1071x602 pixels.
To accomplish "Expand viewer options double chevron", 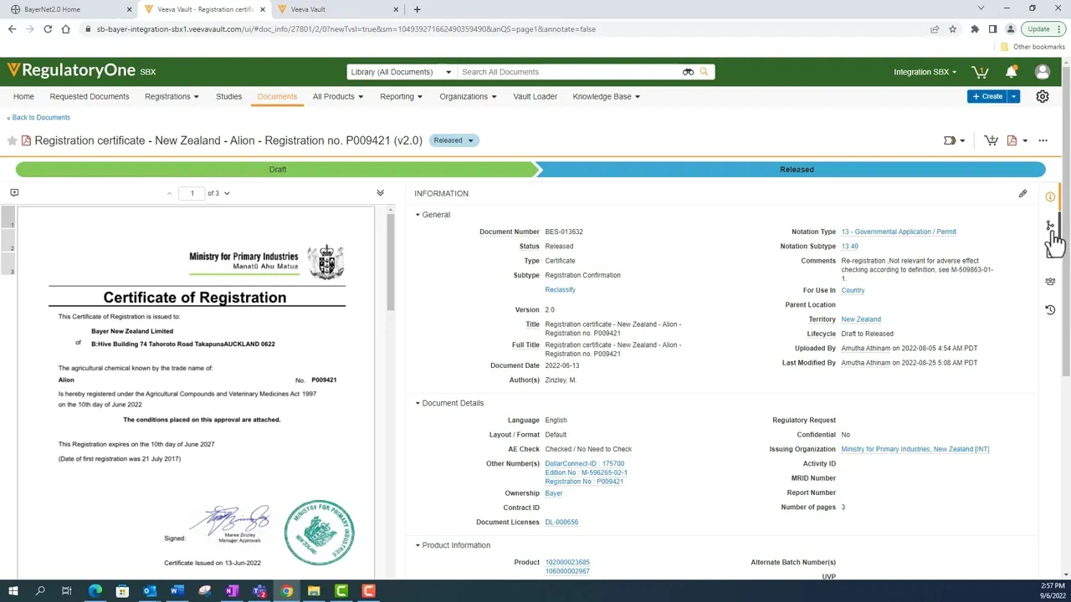I will tap(380, 193).
